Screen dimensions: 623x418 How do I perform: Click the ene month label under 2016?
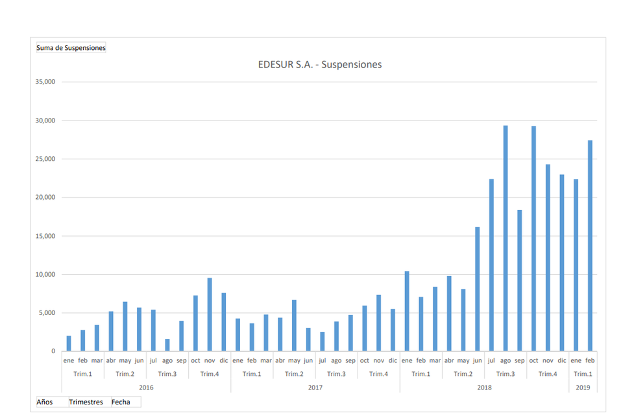tap(69, 360)
